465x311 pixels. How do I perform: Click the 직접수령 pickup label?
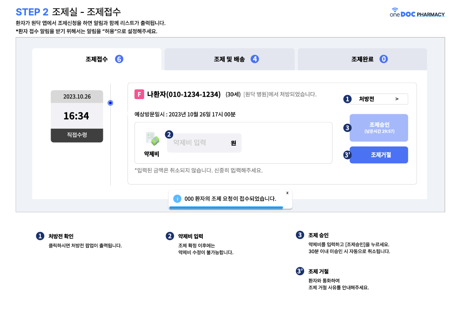[x=77, y=135]
